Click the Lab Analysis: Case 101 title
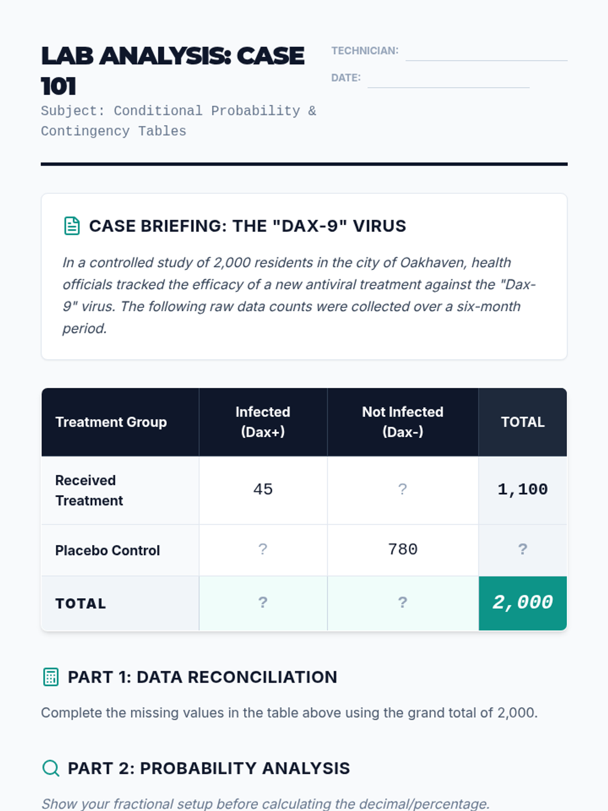 (x=172, y=71)
